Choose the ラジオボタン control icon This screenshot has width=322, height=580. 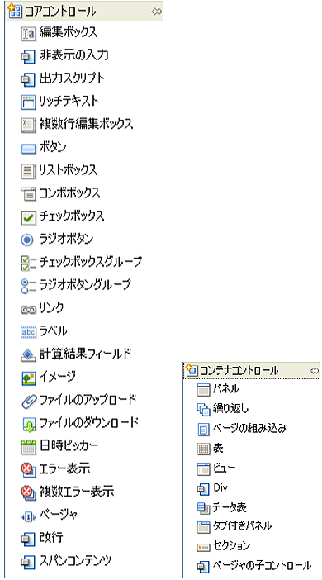coord(28,240)
